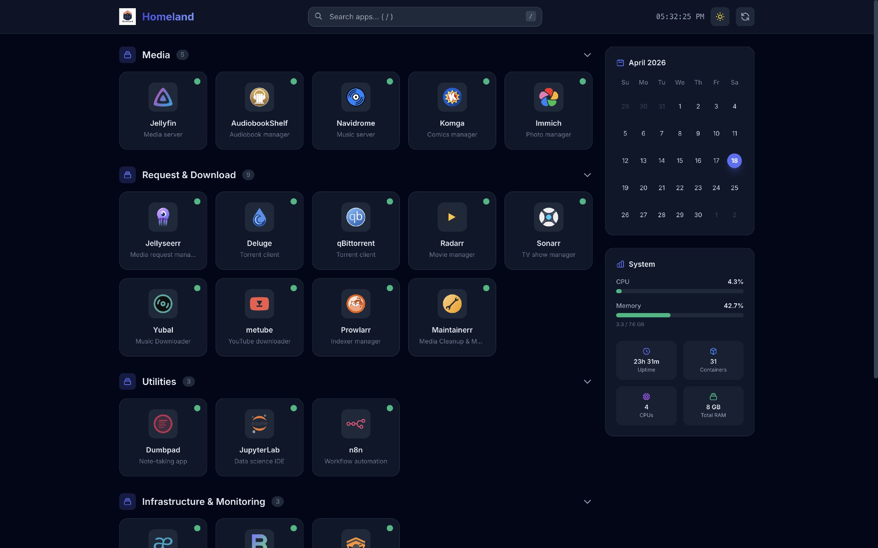Click the Media category lock icon
The image size is (878, 548).
point(127,55)
